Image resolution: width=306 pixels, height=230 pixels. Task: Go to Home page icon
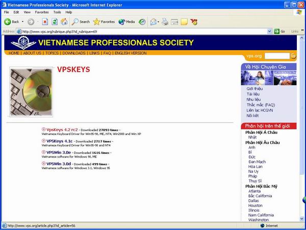[64, 21]
